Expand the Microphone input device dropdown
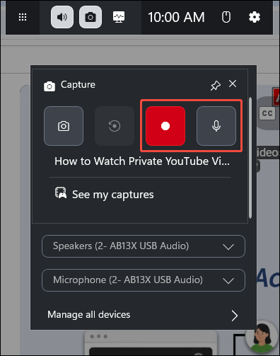Screen dimensions: 280x356 [x=144, y=280]
